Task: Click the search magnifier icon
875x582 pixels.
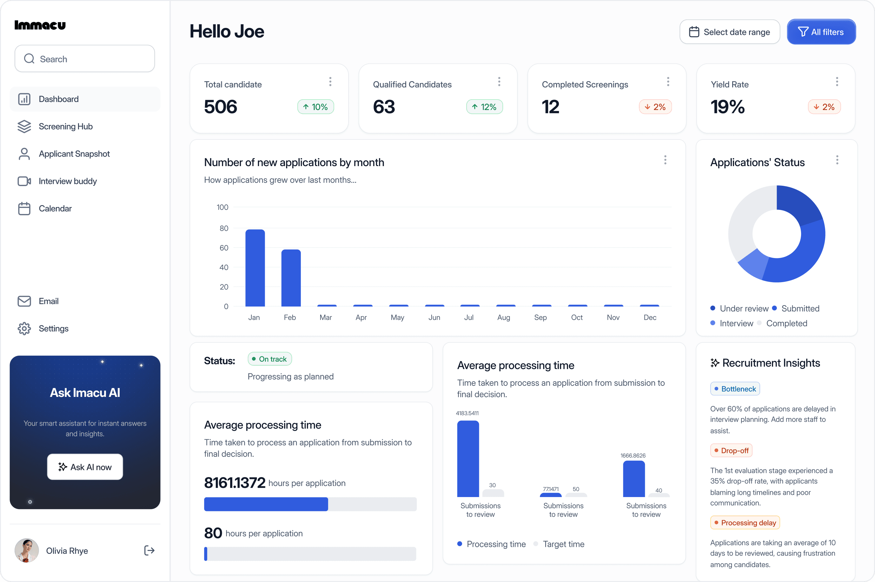Action: pos(29,59)
